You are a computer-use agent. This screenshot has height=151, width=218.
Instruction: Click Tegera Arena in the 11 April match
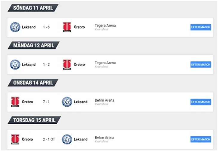[x=105, y=26]
